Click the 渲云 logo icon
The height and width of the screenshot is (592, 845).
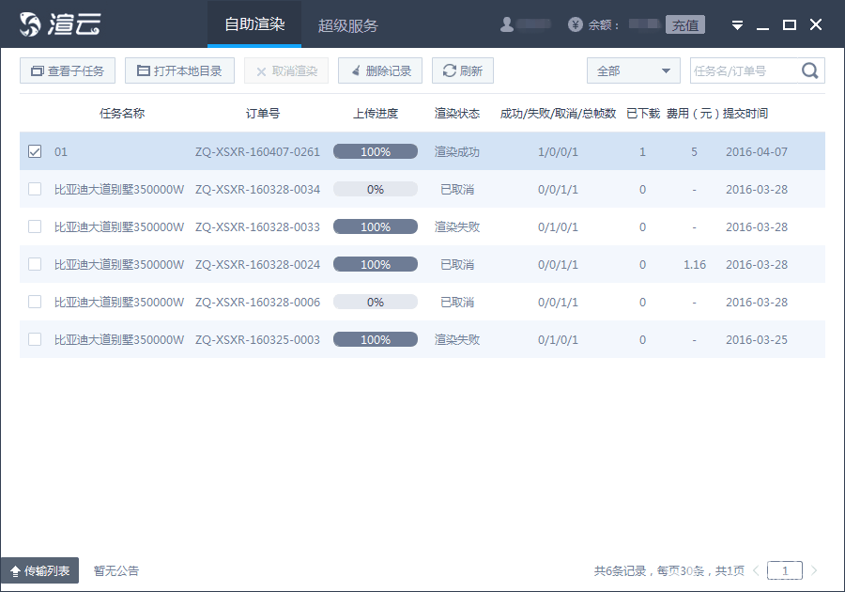[31, 24]
